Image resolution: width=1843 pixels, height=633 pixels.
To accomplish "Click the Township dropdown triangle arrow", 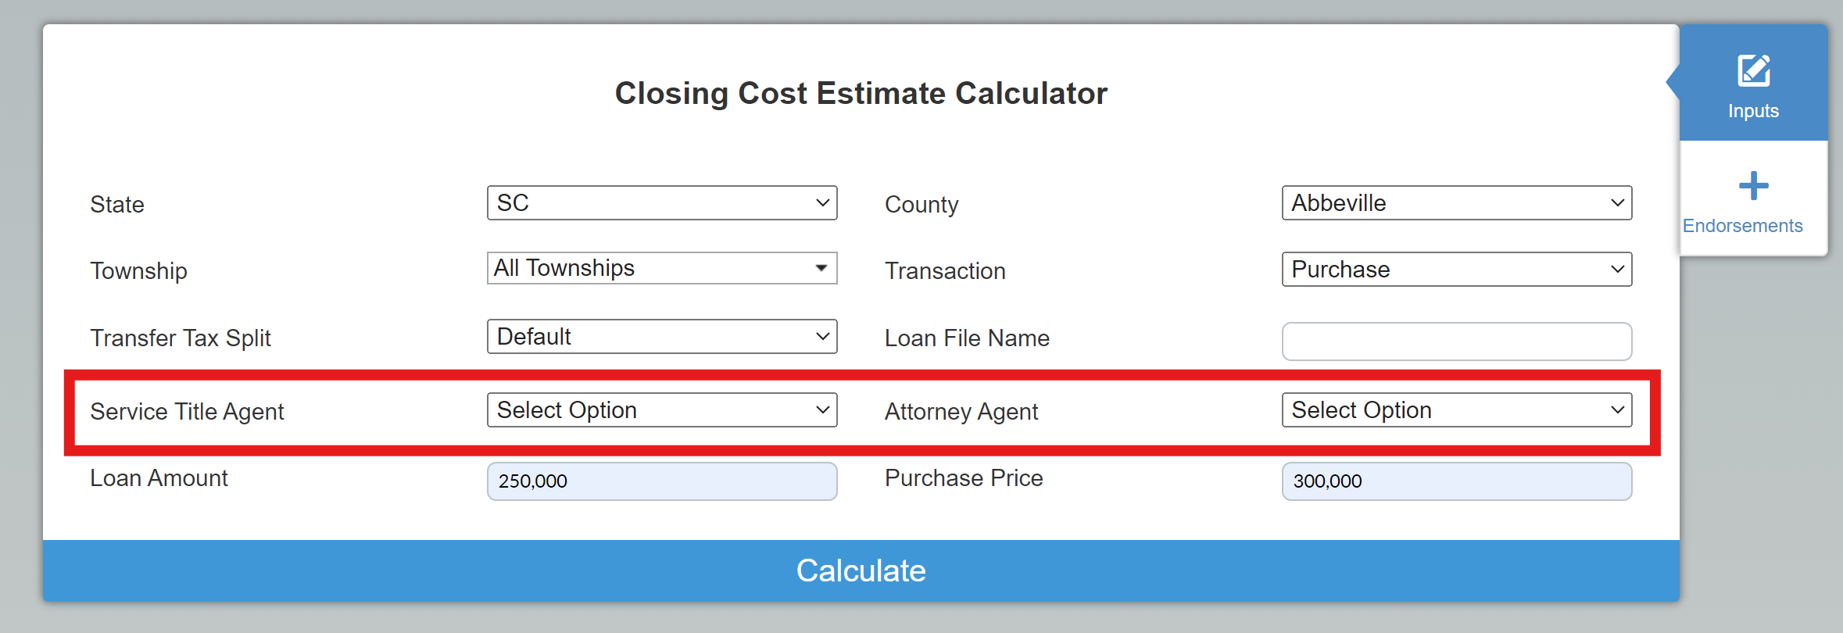I will click(821, 268).
